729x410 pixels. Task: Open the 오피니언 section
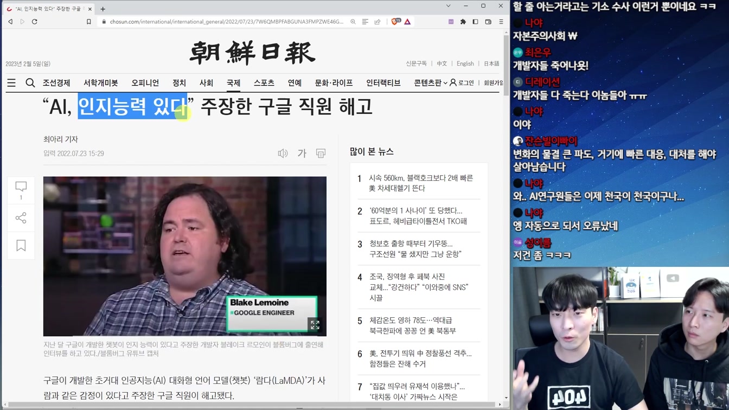(145, 83)
